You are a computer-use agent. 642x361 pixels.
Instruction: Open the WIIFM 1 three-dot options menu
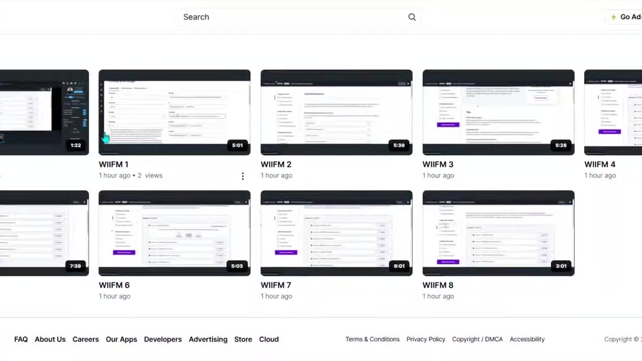coord(243,176)
